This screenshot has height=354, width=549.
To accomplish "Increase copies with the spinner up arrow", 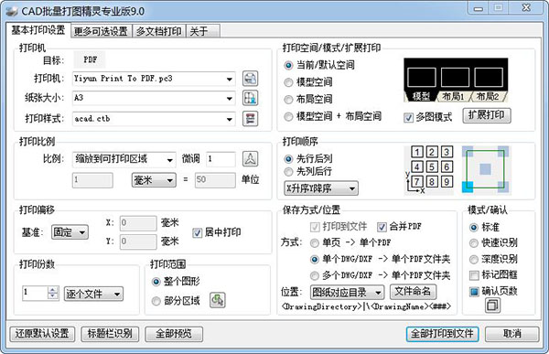I will [52, 290].
